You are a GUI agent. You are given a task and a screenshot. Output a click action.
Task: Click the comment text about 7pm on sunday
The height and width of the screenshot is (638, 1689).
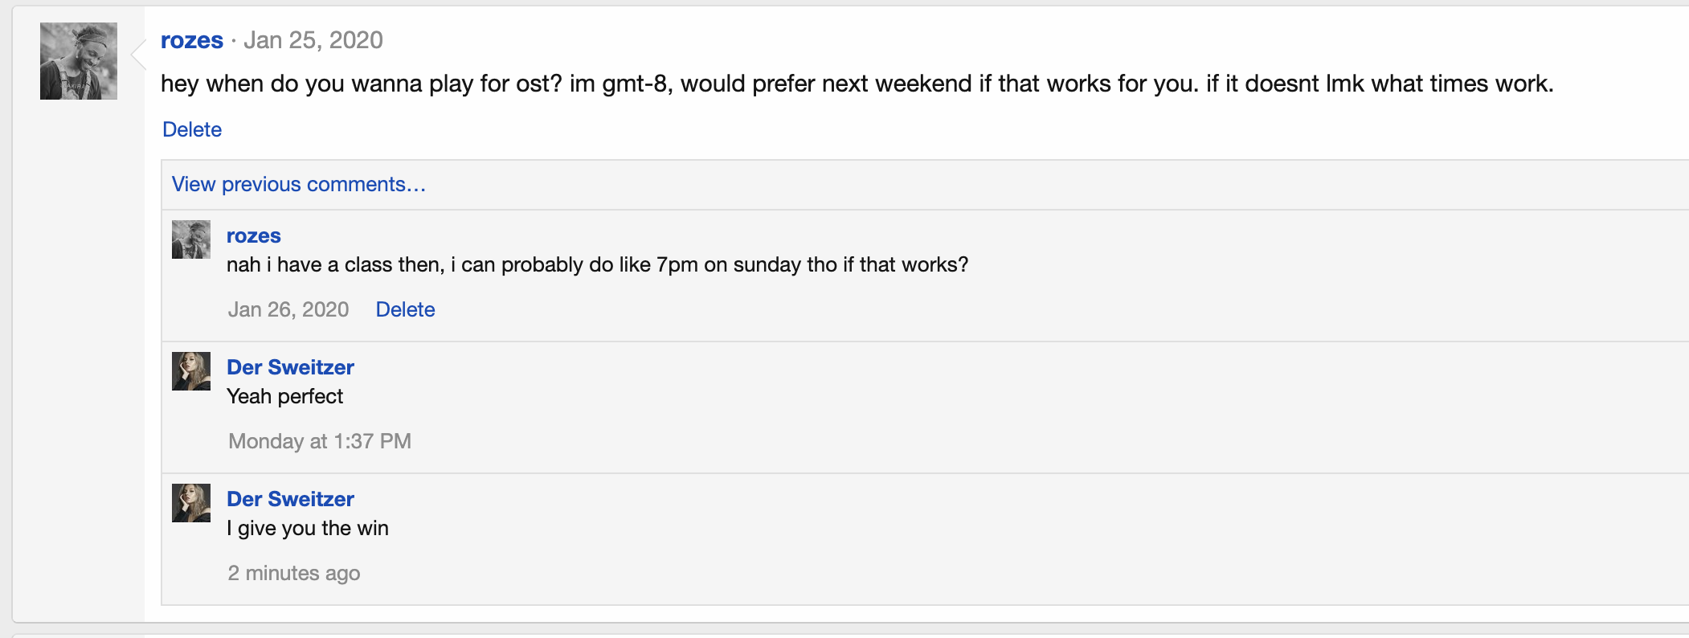(597, 264)
